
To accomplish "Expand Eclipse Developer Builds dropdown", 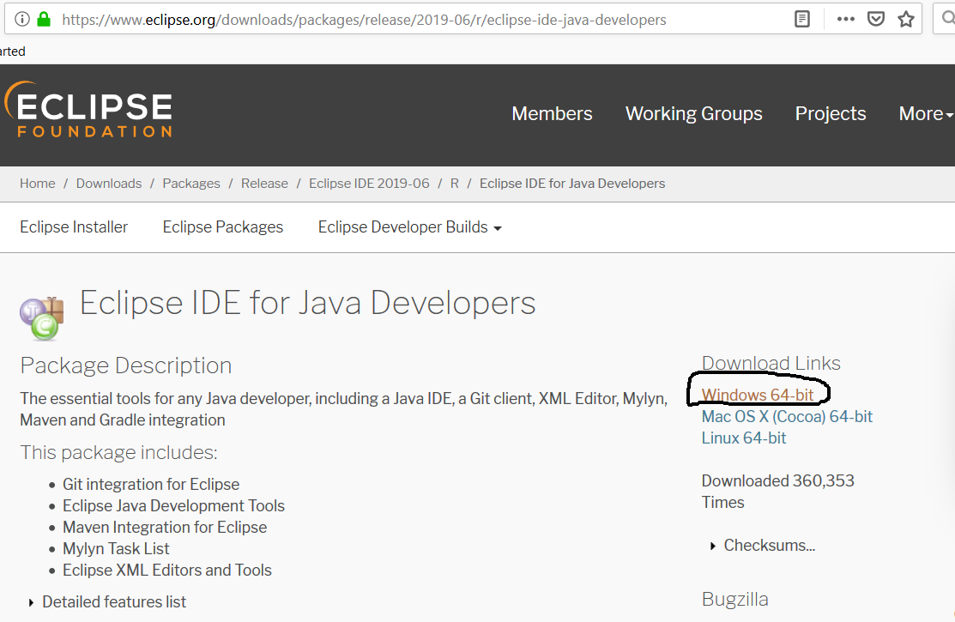I will [410, 226].
